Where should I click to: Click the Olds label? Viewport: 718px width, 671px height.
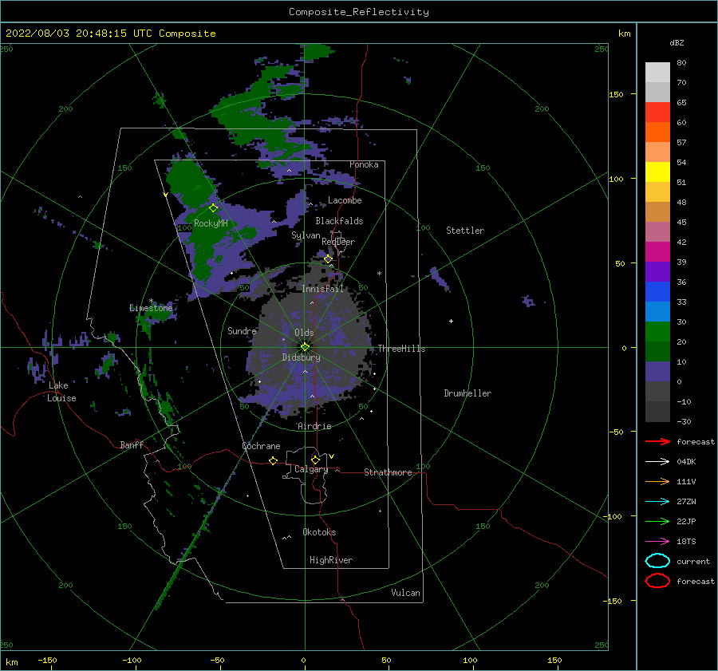304,333
